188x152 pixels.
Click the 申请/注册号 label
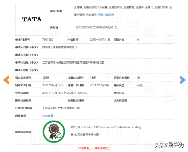point(22,40)
